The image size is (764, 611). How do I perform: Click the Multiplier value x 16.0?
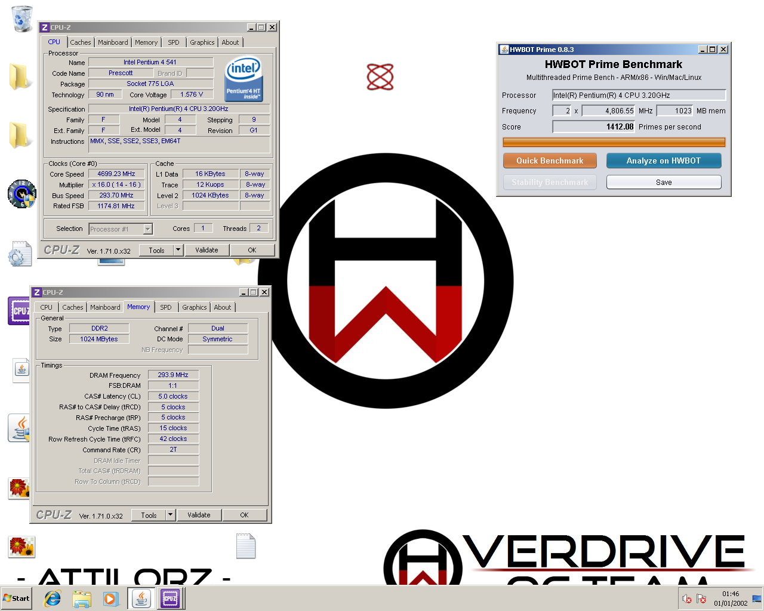click(116, 185)
